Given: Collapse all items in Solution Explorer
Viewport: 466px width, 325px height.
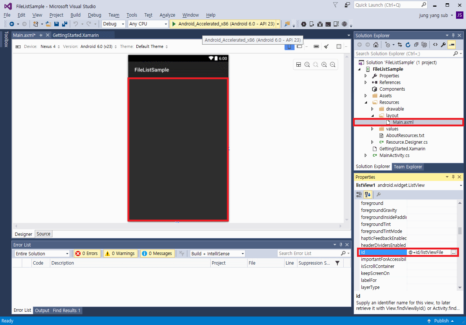Looking at the screenshot, I should click(416, 45).
